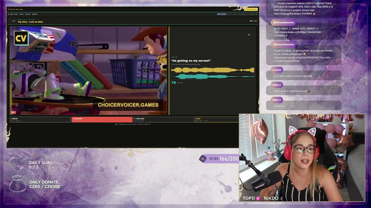Click the "Line 9 / 26" counter
The width and height of the screenshot is (371, 208).
(253, 21)
